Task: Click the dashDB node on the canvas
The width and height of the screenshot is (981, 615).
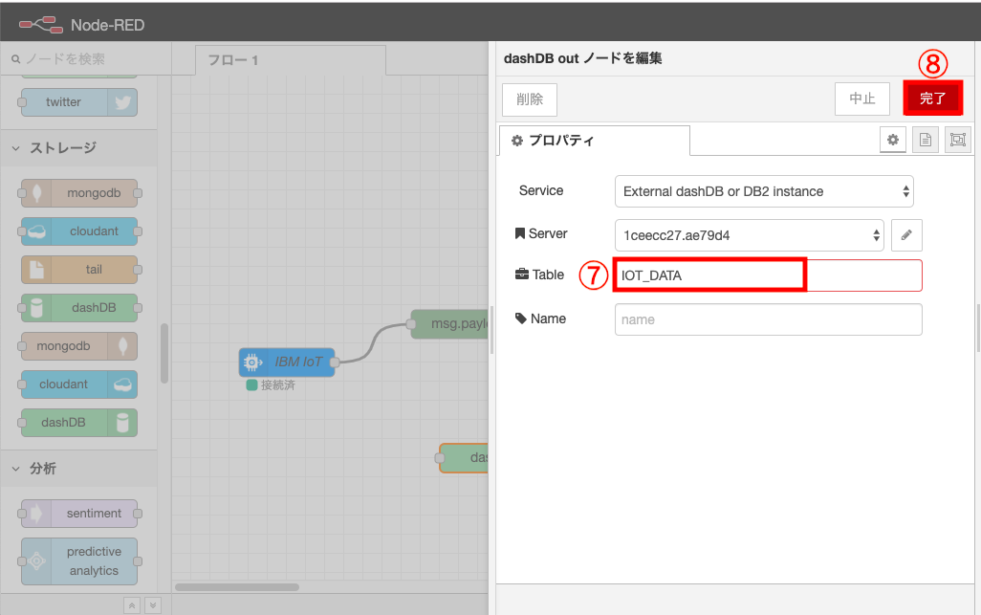Action: tap(464, 458)
